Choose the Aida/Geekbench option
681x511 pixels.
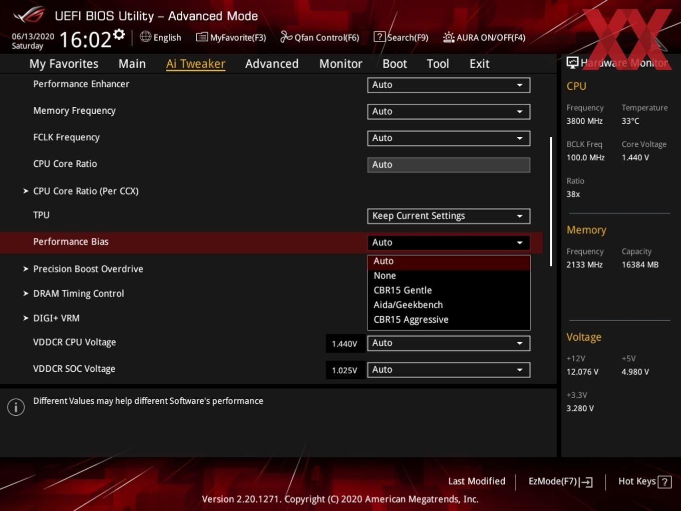(x=449, y=305)
